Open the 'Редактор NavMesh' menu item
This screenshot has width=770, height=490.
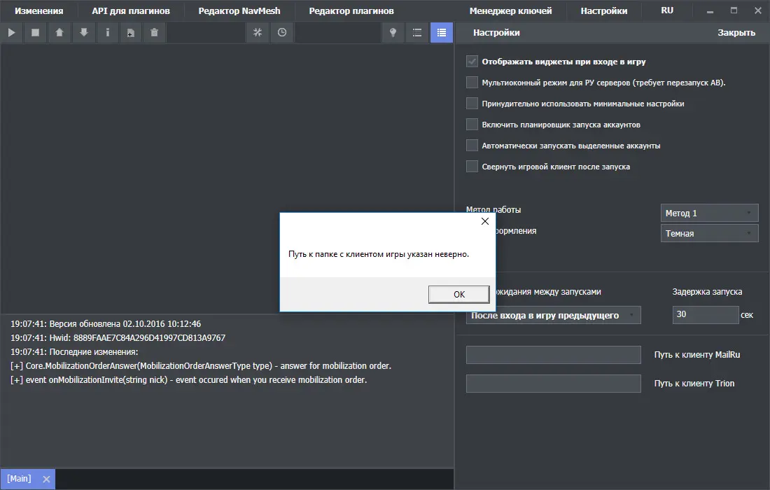point(238,11)
